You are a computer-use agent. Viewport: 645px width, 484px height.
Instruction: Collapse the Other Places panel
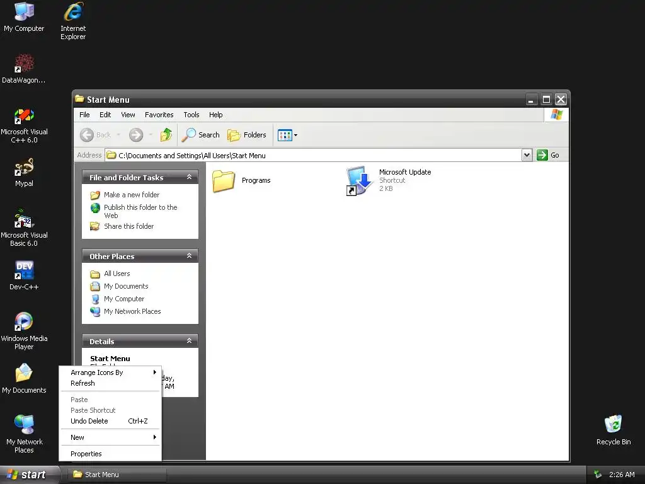189,256
